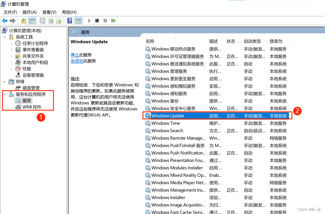This screenshot has width=325, height=214.
Task: Click gear icon of Windows Presentation Fou...
Action: pos(148,160)
